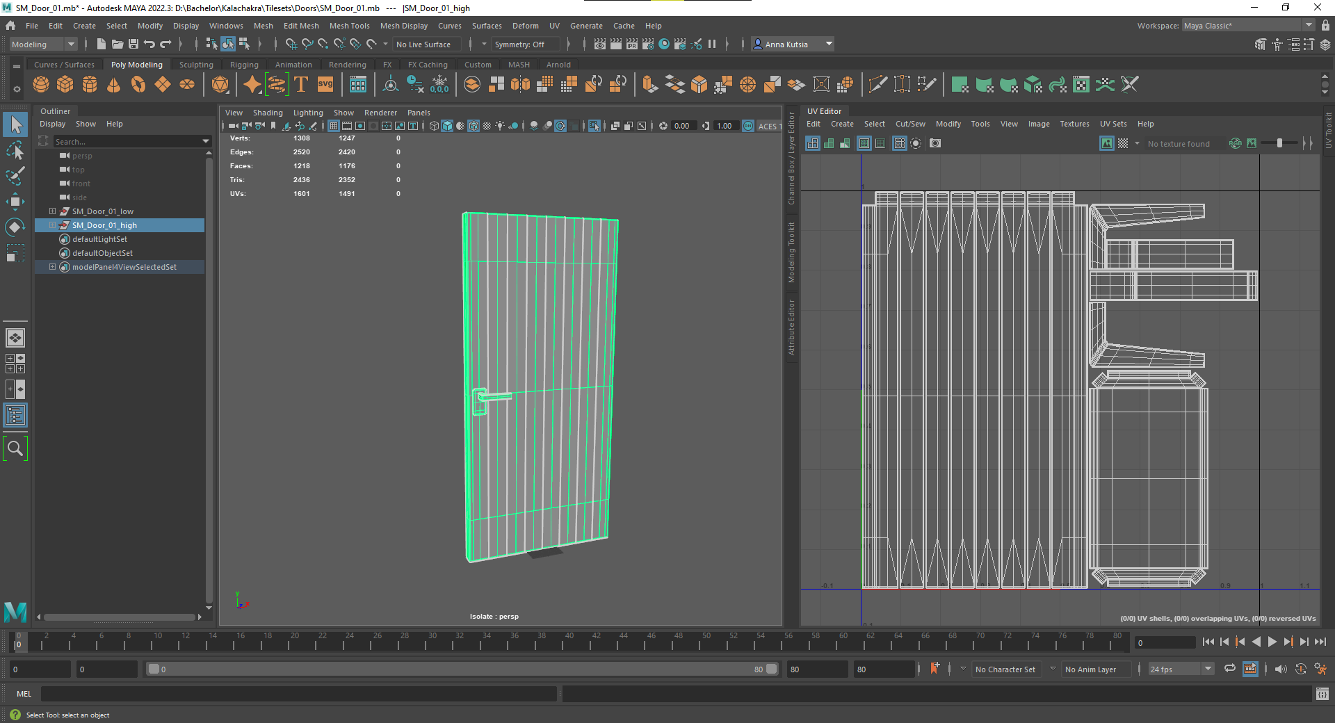The height and width of the screenshot is (723, 1335).
Task: Open the Modeling menu set dropdown
Action: [x=43, y=44]
